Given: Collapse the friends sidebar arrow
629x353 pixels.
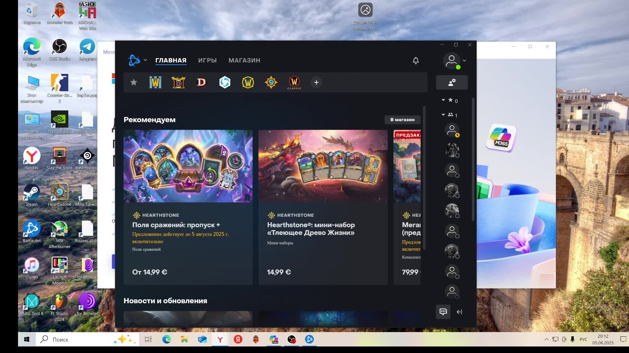Looking at the screenshot, I should (459, 312).
